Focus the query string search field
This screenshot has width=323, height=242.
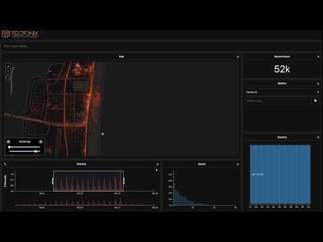[x=161, y=46]
